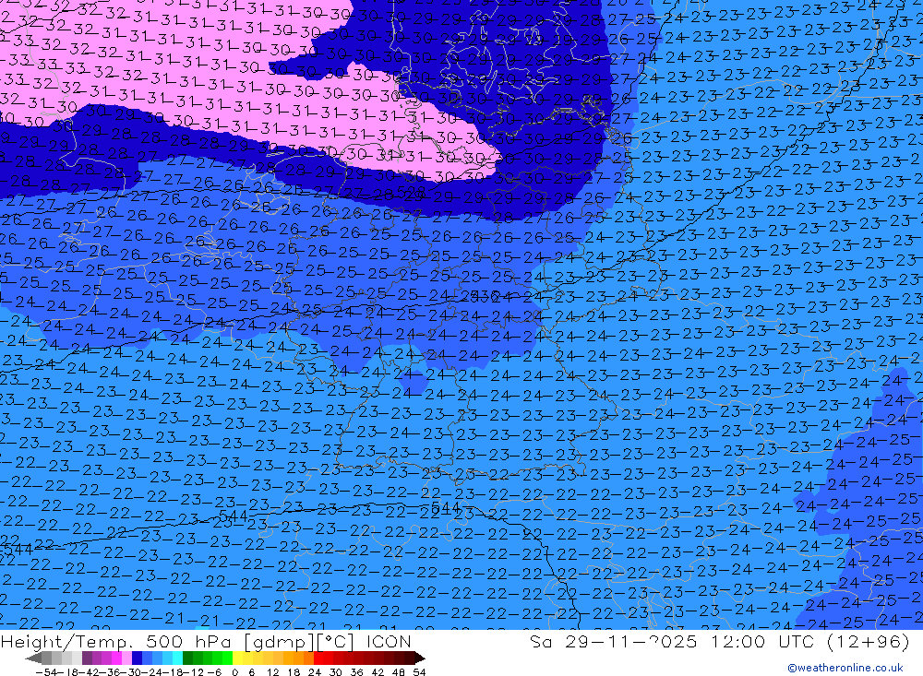The width and height of the screenshot is (923, 676).
Task: Open the weatheronline.co.uk copyright link
Action: coord(845,668)
